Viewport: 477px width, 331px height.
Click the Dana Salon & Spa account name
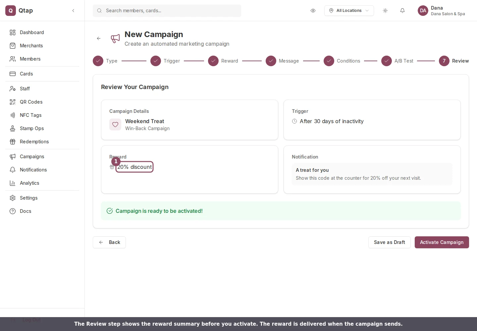pyautogui.click(x=448, y=14)
